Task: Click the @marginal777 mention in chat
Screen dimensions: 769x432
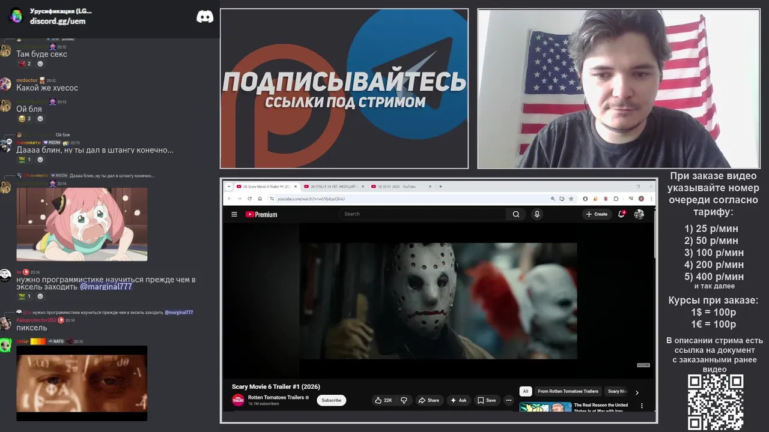Action: (106, 287)
